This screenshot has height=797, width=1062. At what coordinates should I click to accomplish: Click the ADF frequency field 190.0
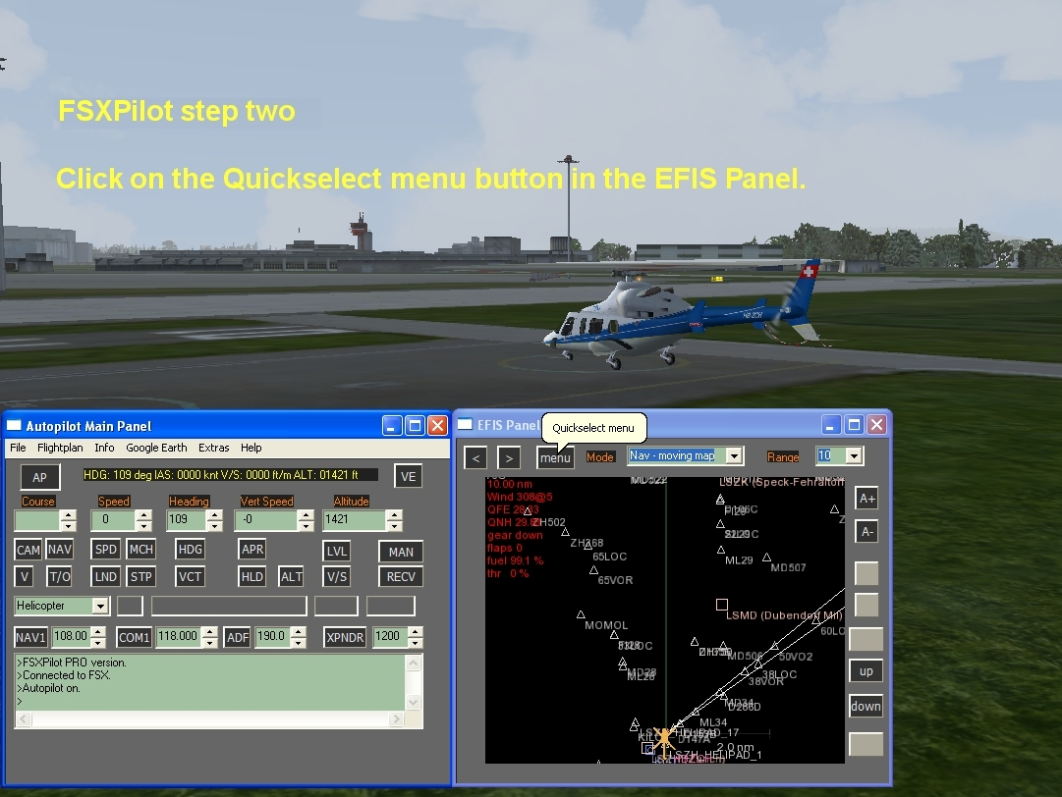(273, 637)
